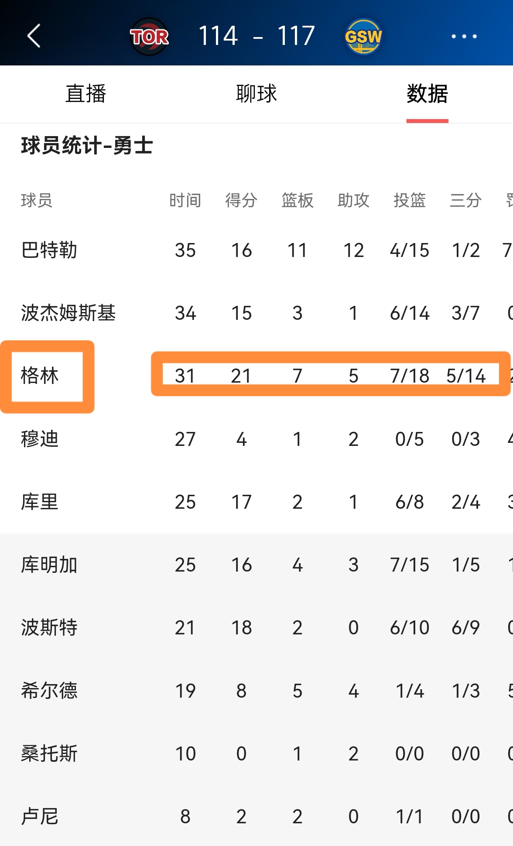
Task: Tap 库里 player name
Action: [40, 502]
